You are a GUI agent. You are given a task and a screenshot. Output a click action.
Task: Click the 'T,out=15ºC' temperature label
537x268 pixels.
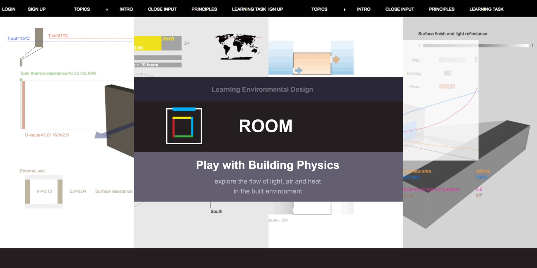click(x=18, y=39)
